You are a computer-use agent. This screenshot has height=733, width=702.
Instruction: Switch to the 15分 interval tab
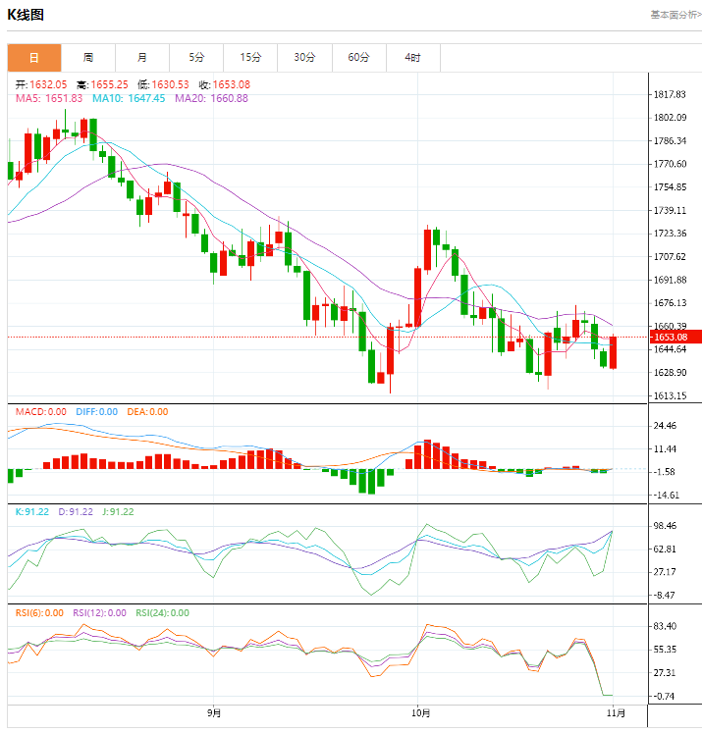[x=250, y=58]
